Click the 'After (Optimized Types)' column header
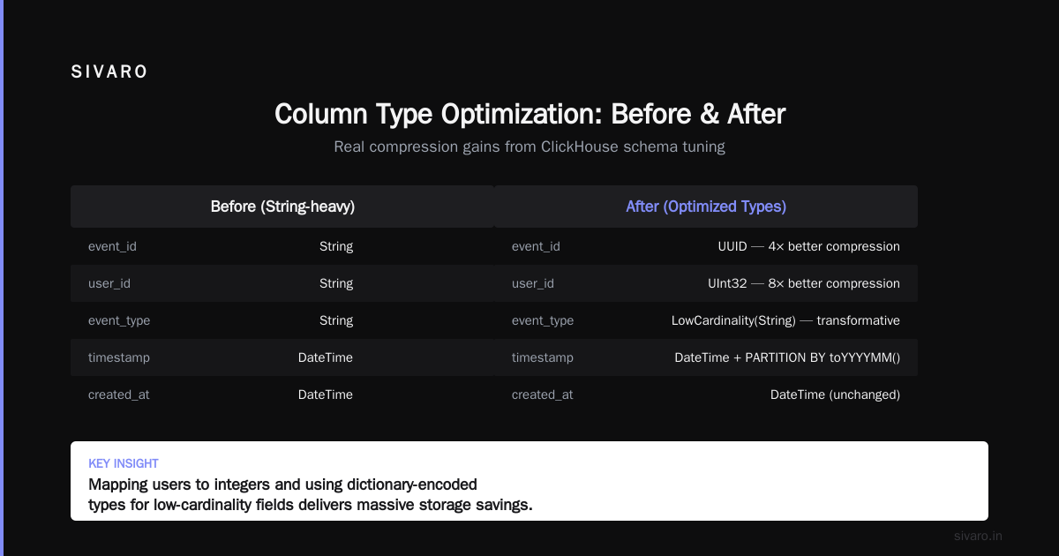The height and width of the screenshot is (556, 1059). click(706, 207)
